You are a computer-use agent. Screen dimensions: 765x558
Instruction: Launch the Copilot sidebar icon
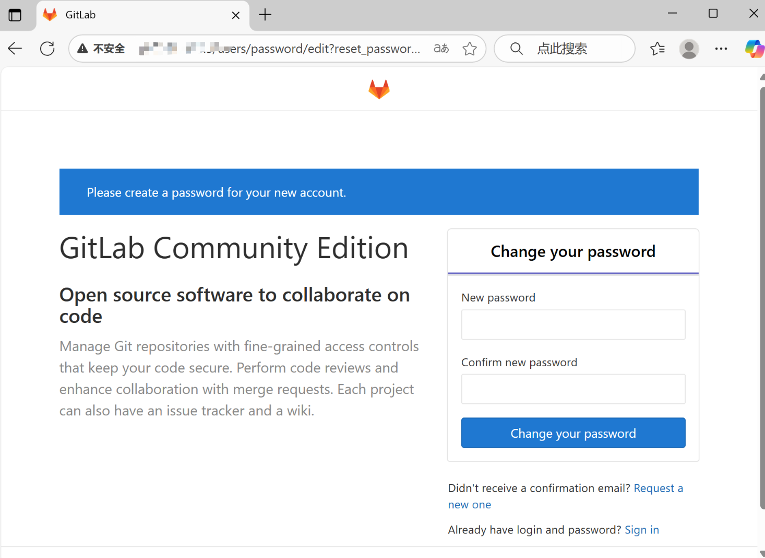[x=754, y=49]
